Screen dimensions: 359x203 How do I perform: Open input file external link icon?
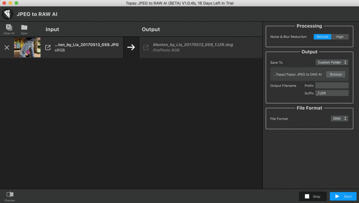[x=48, y=47]
